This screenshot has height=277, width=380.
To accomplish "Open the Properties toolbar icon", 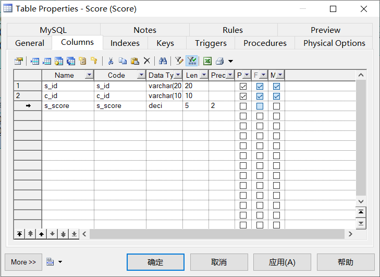I will [19, 61].
